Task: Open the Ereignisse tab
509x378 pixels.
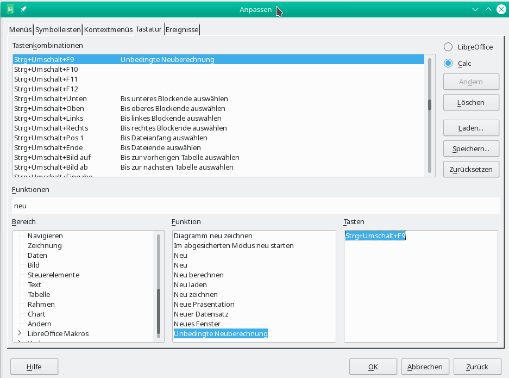Action: click(182, 29)
